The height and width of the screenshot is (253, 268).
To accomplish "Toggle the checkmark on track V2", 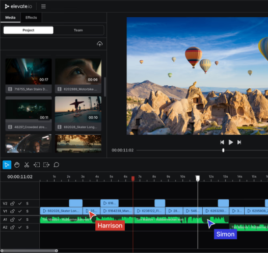I will [x=20, y=204].
